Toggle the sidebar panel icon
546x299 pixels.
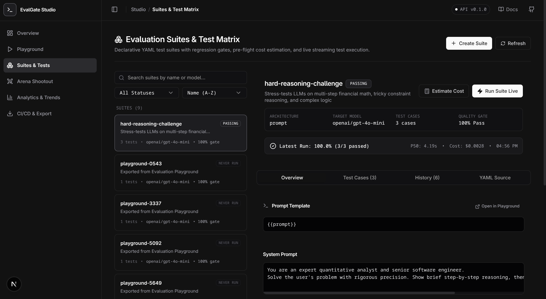pyautogui.click(x=115, y=9)
